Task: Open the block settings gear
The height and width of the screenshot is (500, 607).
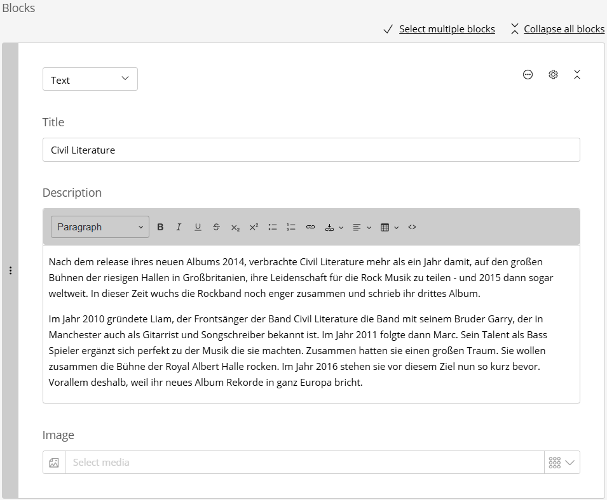Action: [553, 75]
